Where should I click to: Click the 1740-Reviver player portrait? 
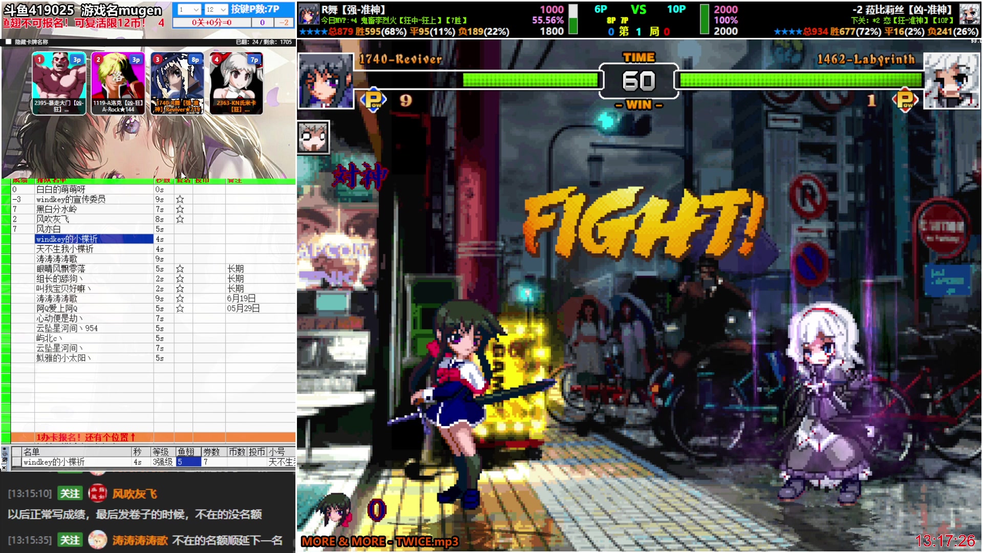[326, 81]
